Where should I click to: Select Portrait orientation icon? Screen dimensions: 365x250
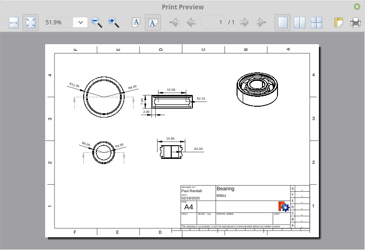(x=136, y=23)
